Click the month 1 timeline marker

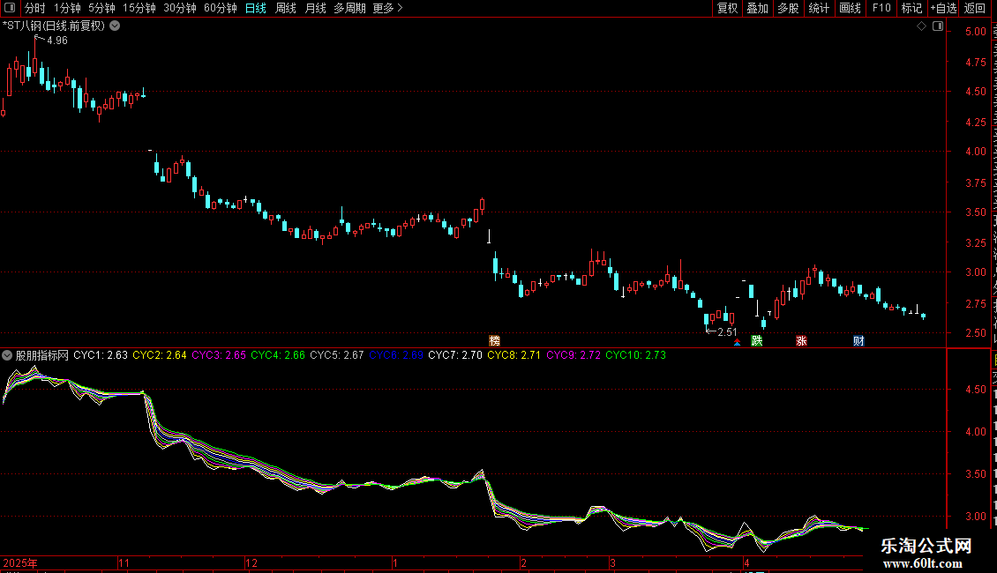pos(395,562)
